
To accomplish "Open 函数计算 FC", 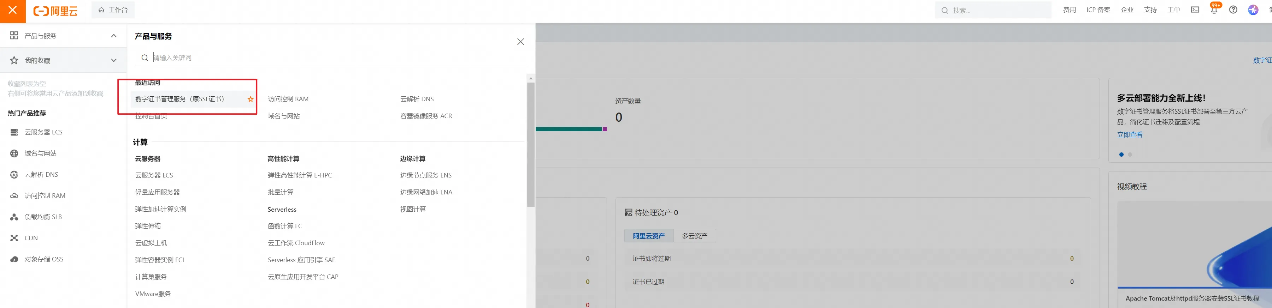I will pos(285,226).
